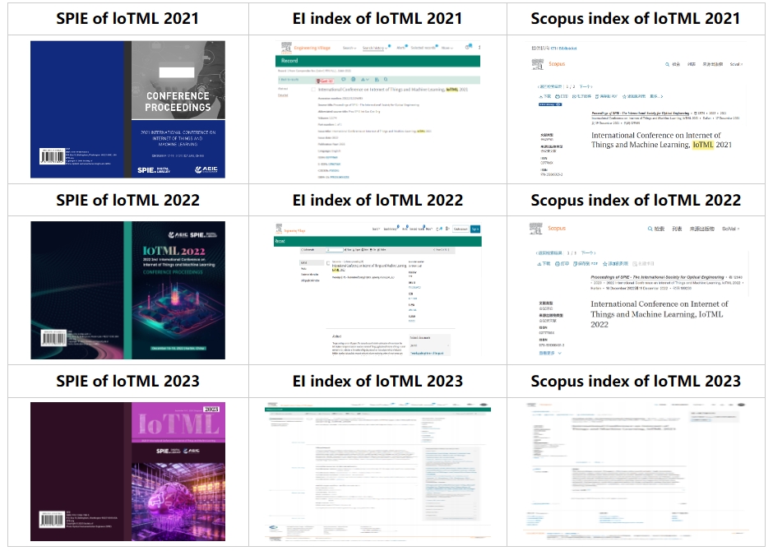This screenshot has height=551, width=773.
Task: Click the Engineering Village logo in the 2021 EI screenshot
Action: coord(303,49)
